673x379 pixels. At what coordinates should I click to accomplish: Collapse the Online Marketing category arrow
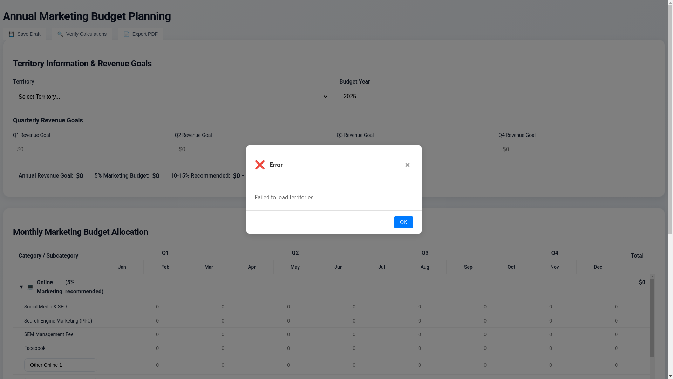point(21,287)
